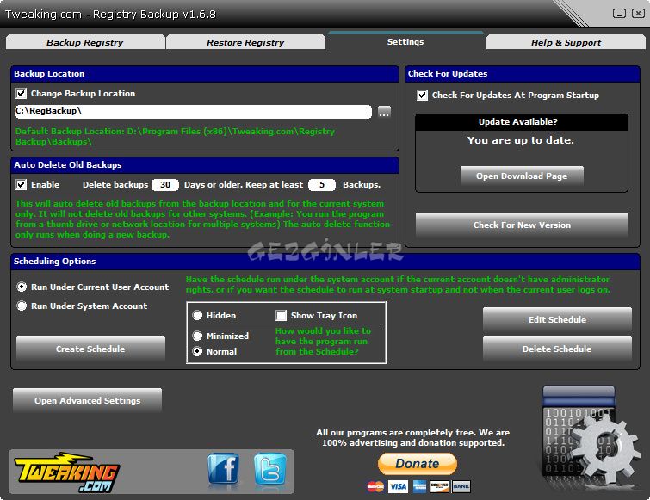
Task: Click Check For New Version
Action: pyautogui.click(x=522, y=225)
